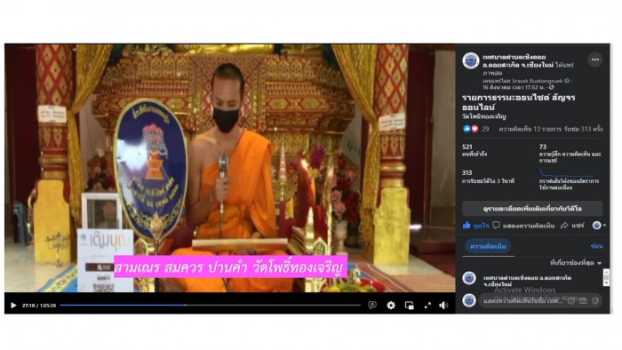Click the 521 people reached stat

(474, 150)
